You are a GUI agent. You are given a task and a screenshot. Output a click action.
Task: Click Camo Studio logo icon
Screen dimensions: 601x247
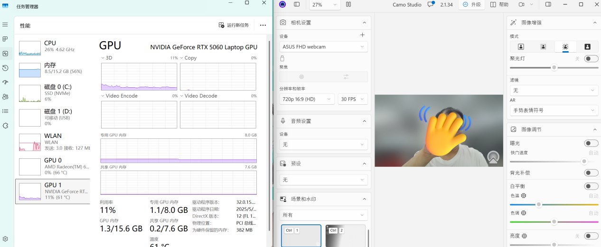(282, 4)
